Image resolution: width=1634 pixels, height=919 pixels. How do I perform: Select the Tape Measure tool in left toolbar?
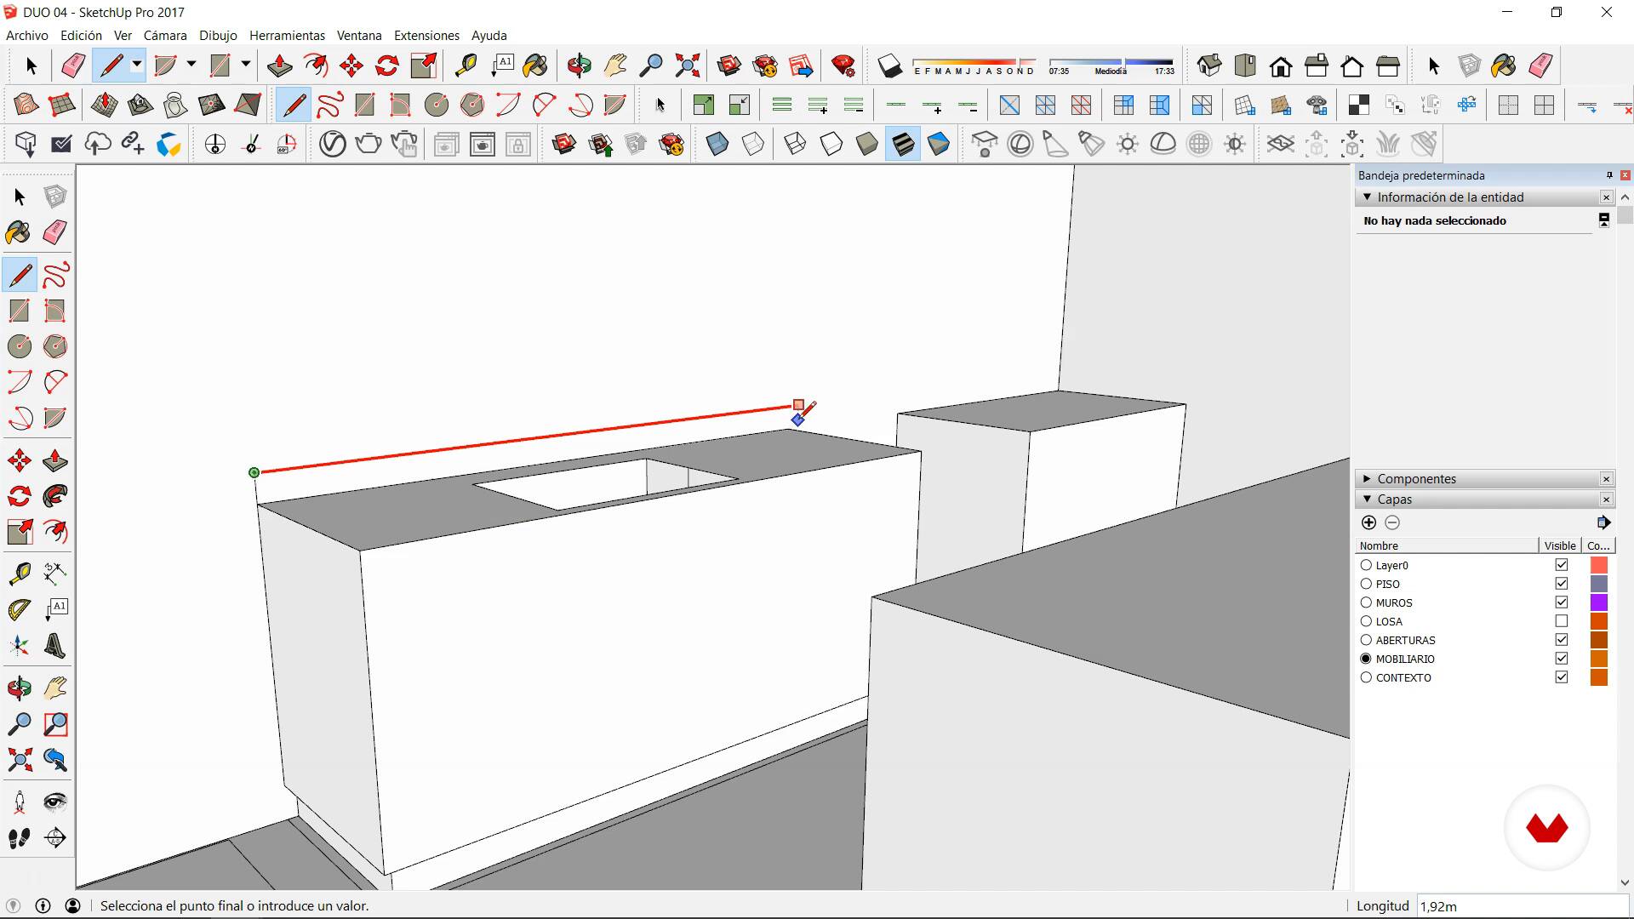click(19, 574)
